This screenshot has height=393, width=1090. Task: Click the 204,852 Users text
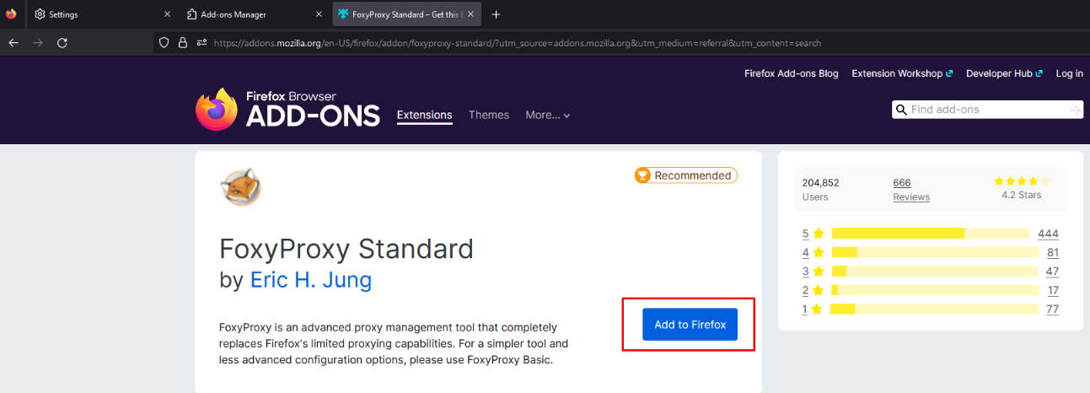click(x=820, y=190)
